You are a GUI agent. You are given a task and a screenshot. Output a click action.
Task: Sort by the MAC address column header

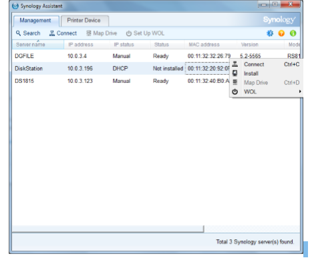[x=210, y=45]
